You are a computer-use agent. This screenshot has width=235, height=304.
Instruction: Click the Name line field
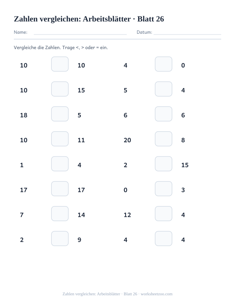(80, 33)
